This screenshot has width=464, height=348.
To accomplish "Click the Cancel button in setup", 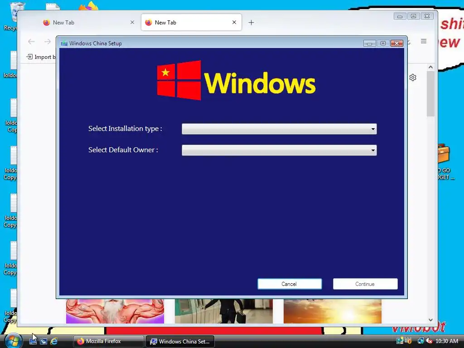I will [x=290, y=284].
